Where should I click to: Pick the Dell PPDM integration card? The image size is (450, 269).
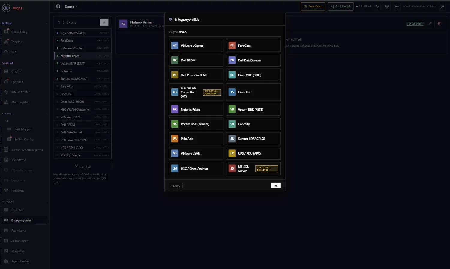pyautogui.click(x=196, y=60)
